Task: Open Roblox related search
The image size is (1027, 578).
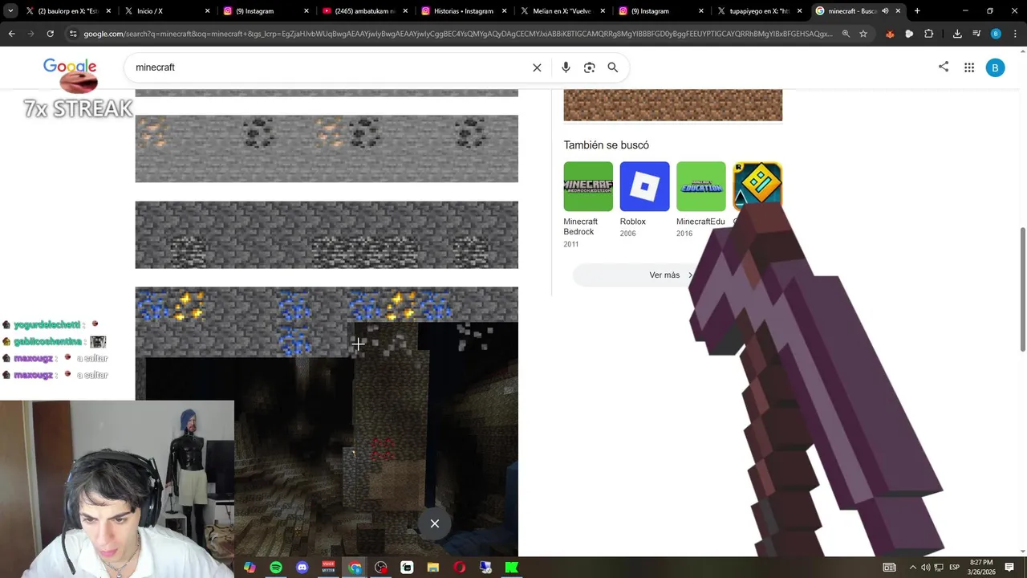Action: pyautogui.click(x=644, y=199)
